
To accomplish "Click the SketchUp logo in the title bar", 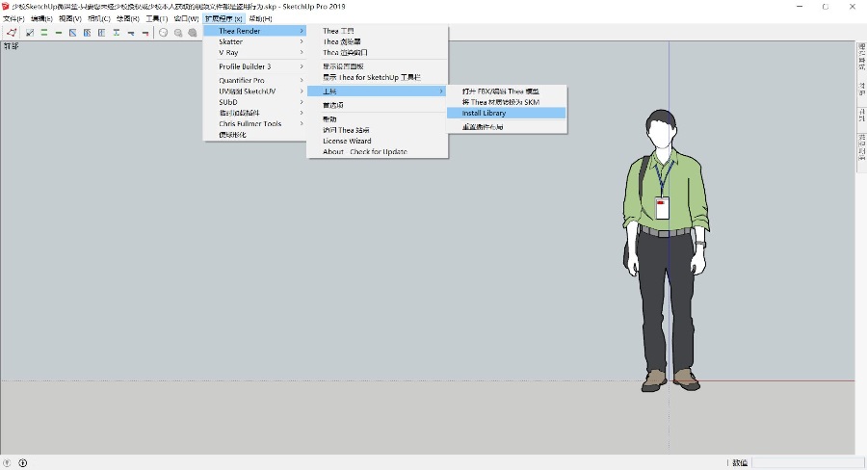I will 6,6.
